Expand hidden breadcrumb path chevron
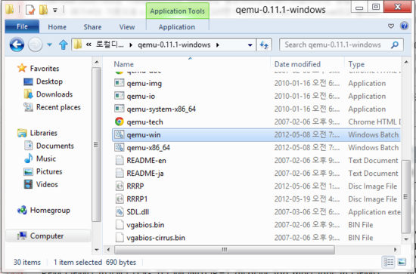The width and height of the screenshot is (416, 274). [88, 45]
